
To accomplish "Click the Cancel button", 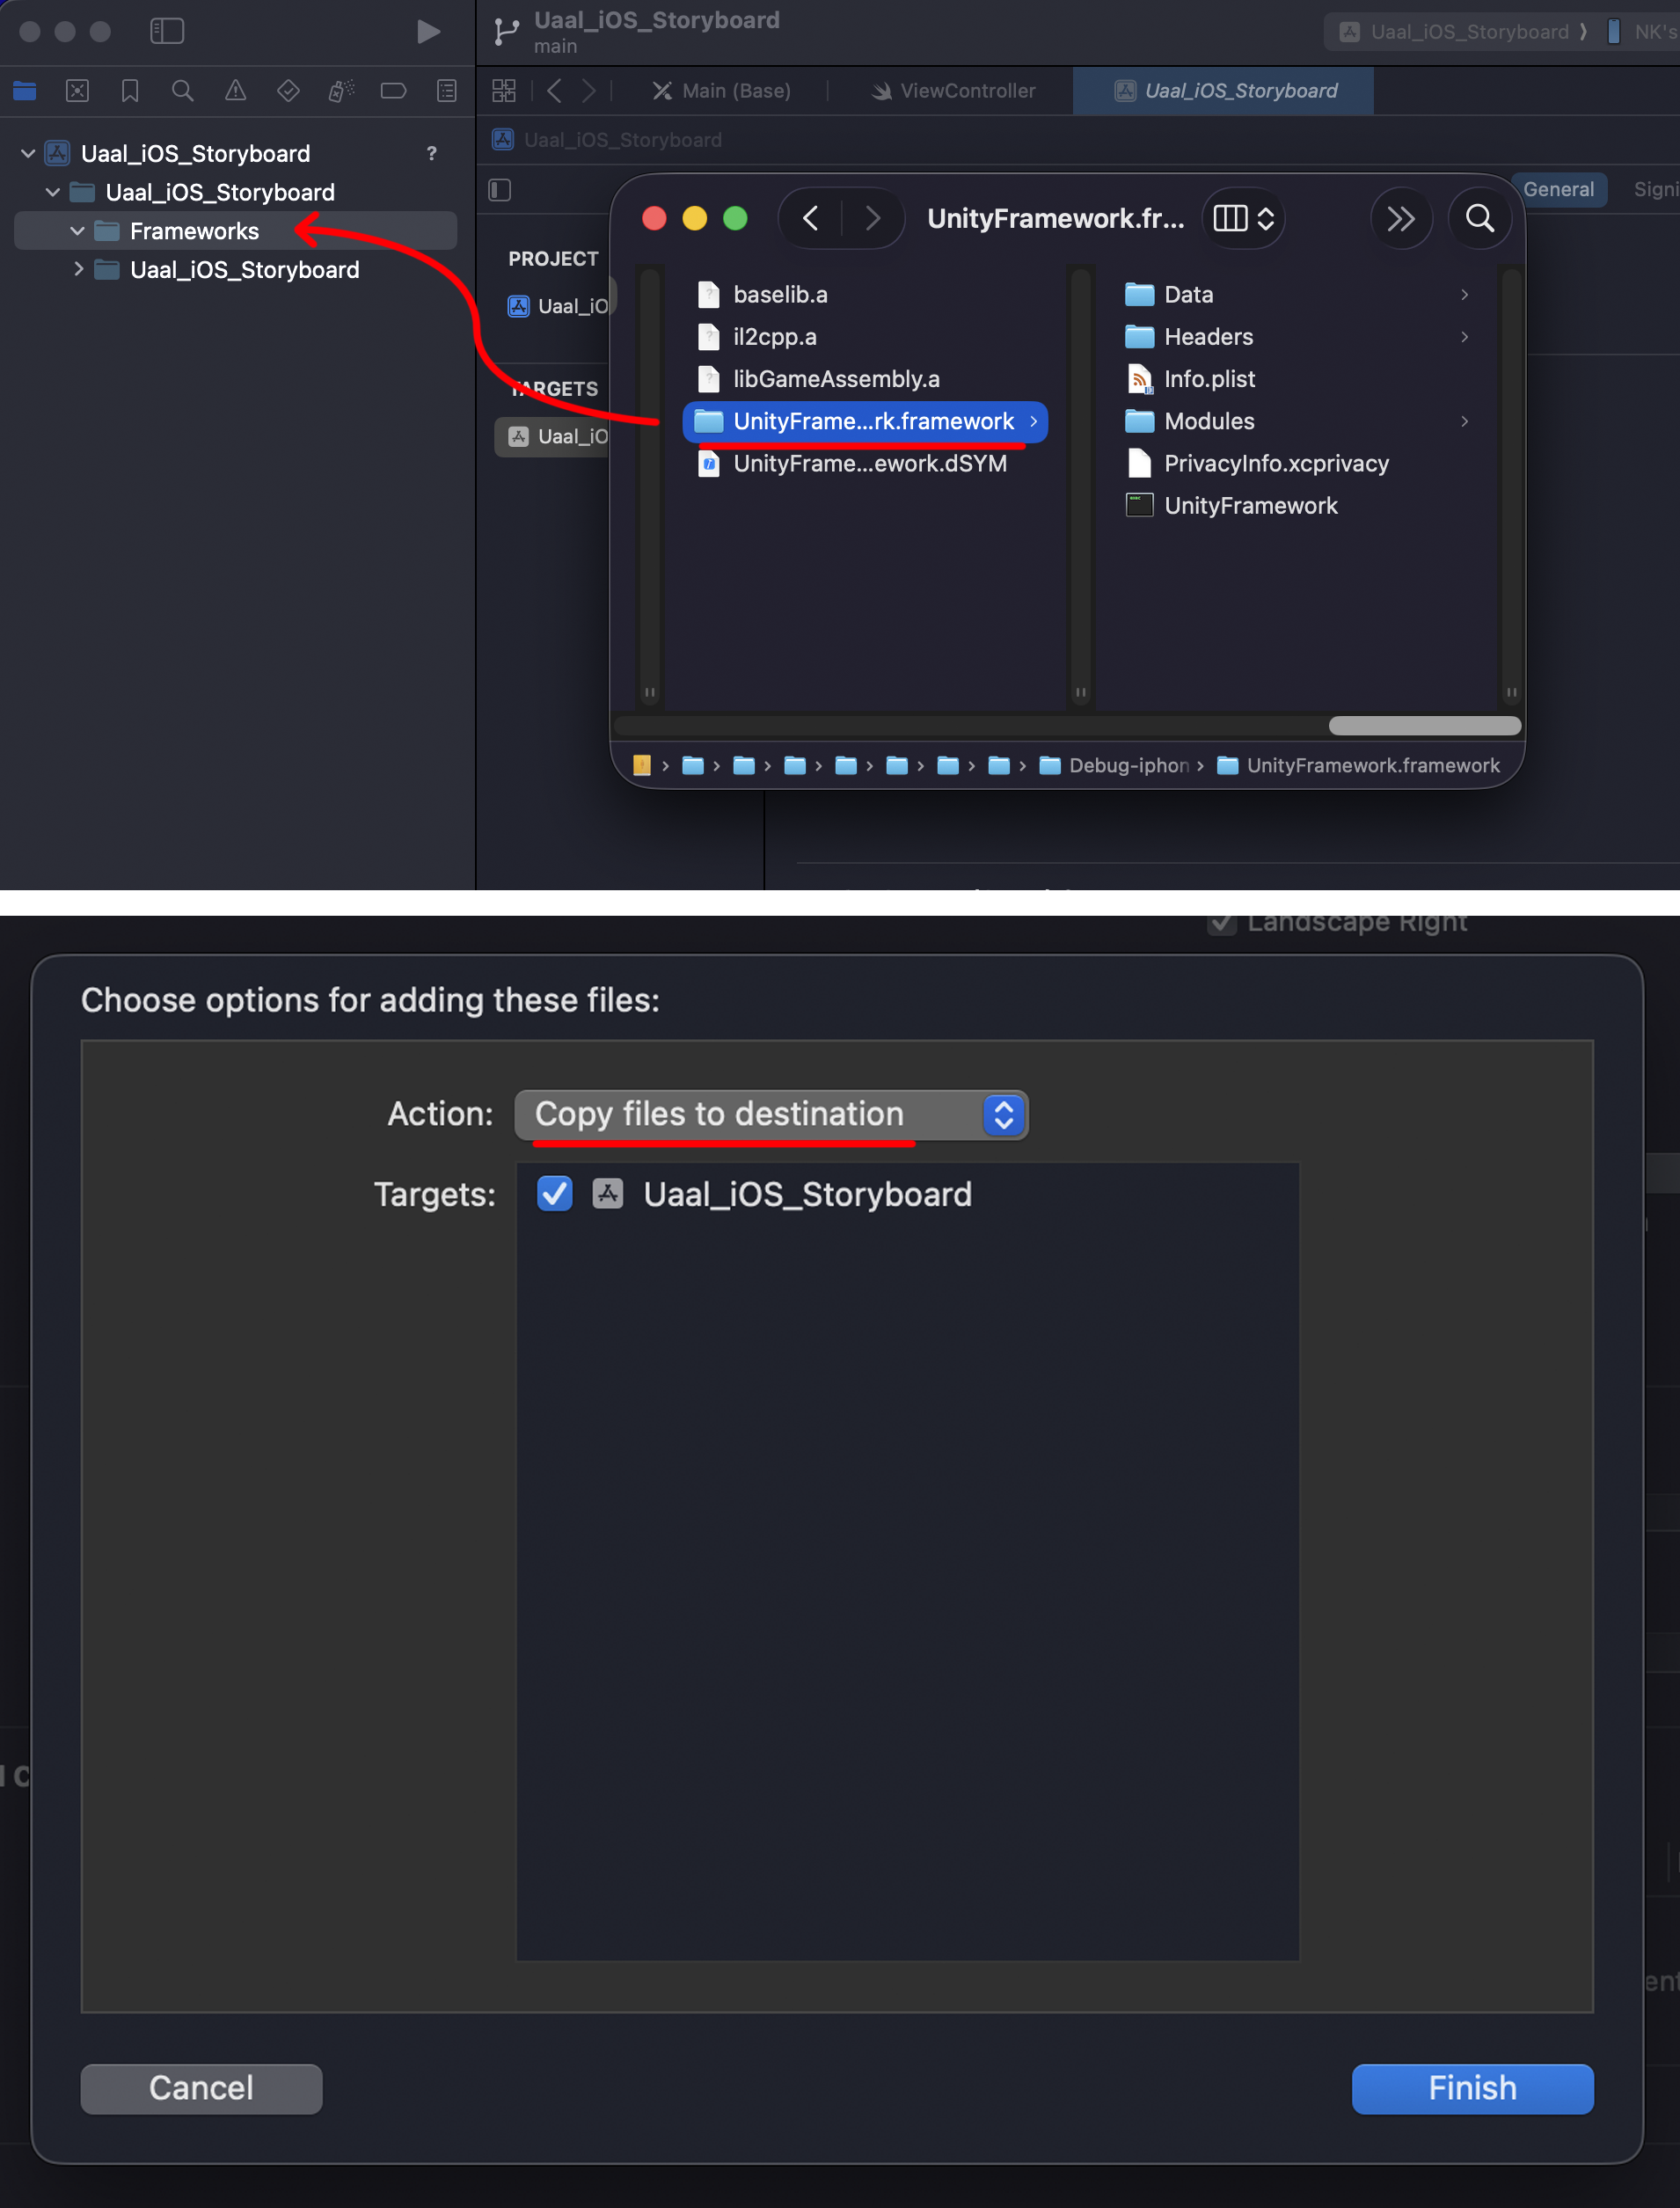I will pos(201,2088).
